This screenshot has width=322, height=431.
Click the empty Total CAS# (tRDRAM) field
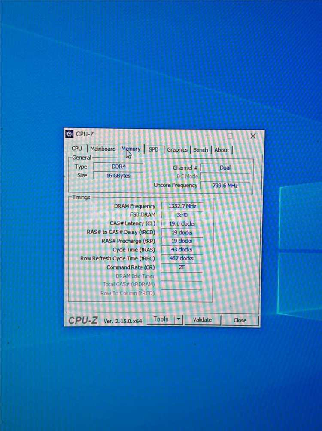tap(182, 285)
